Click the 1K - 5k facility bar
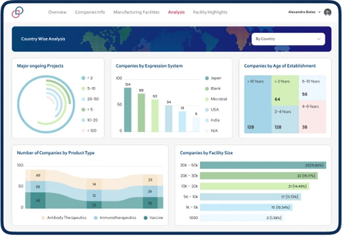Image resolution: width=342 pixels, height=236 pixels. click(246, 207)
